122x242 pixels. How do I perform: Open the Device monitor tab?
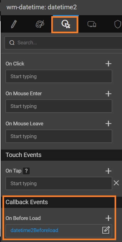point(92,24)
